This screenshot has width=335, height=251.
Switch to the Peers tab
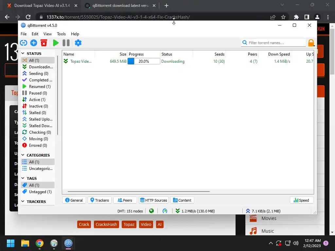pyautogui.click(x=125, y=200)
